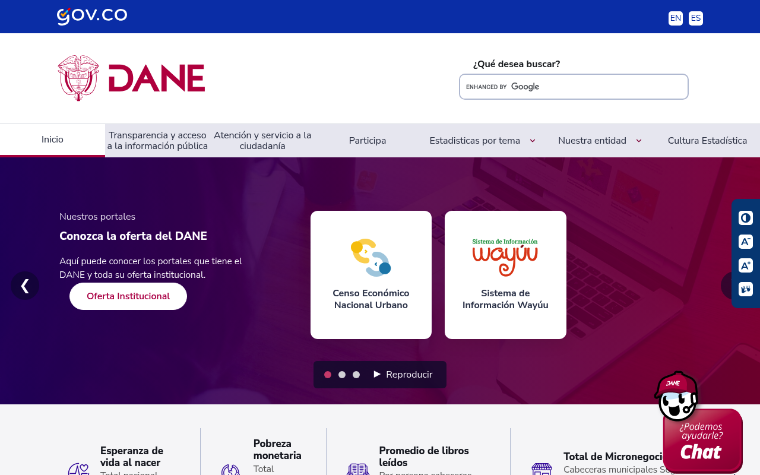The height and width of the screenshot is (475, 760).
Task: Open Sistema de Información Wayúu card title
Action: [x=505, y=299]
